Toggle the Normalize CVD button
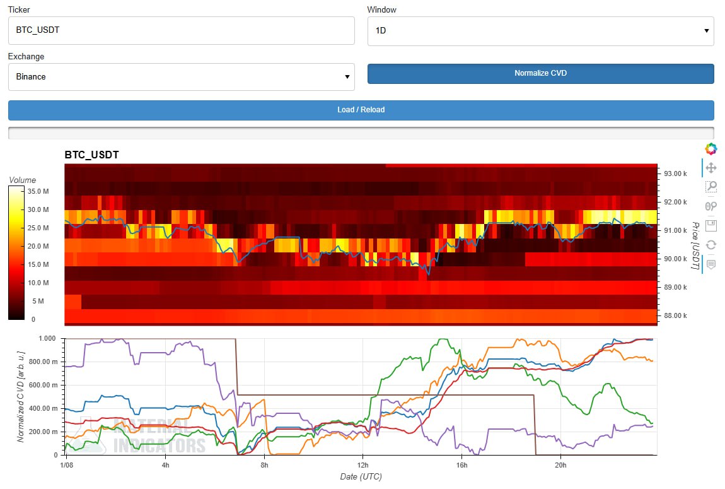Screen dimensions: 725x489 (x=540, y=73)
